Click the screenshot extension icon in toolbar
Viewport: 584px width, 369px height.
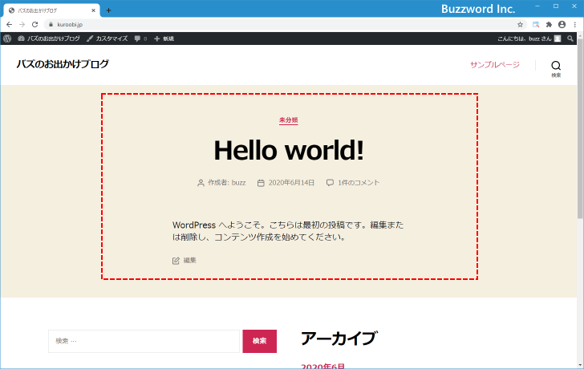536,25
